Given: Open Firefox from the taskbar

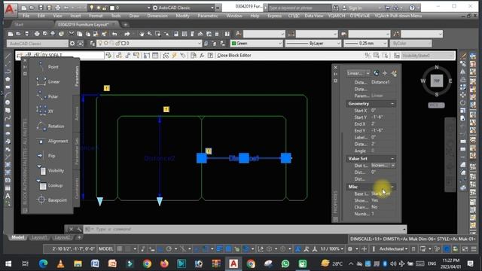Looking at the screenshot, I should [x=164, y=263].
